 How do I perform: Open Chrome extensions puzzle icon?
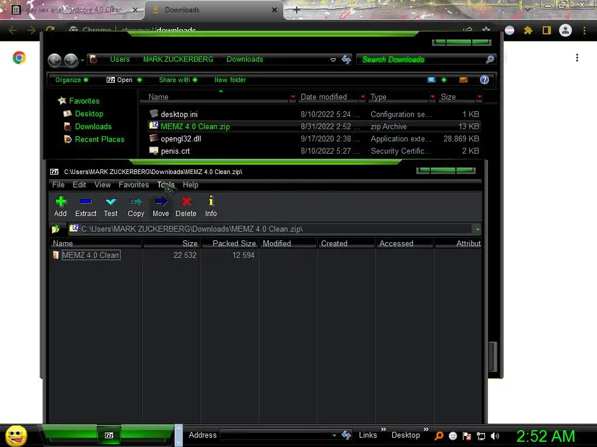[528, 30]
